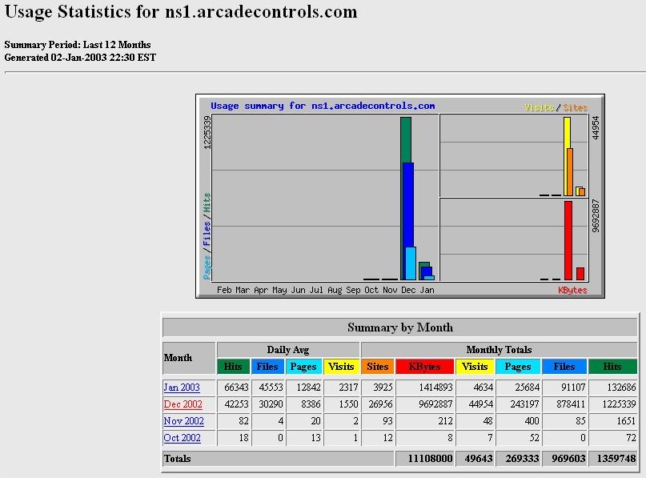Click the 'Summary by Month' table heading
The image size is (646, 478).
400,327
